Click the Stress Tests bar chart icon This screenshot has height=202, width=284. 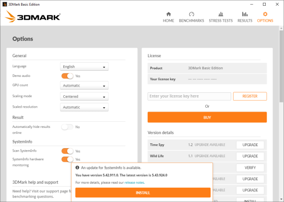click(221, 14)
